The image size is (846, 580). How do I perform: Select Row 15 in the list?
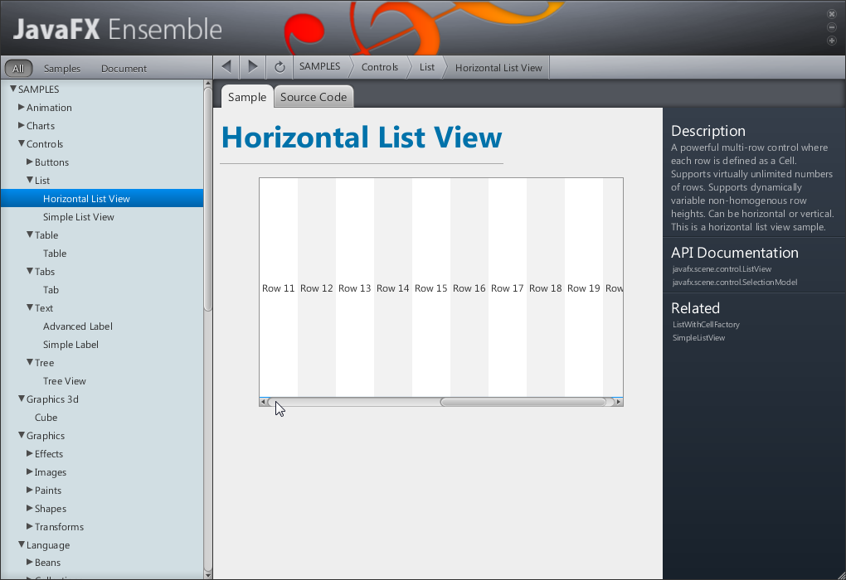(431, 288)
